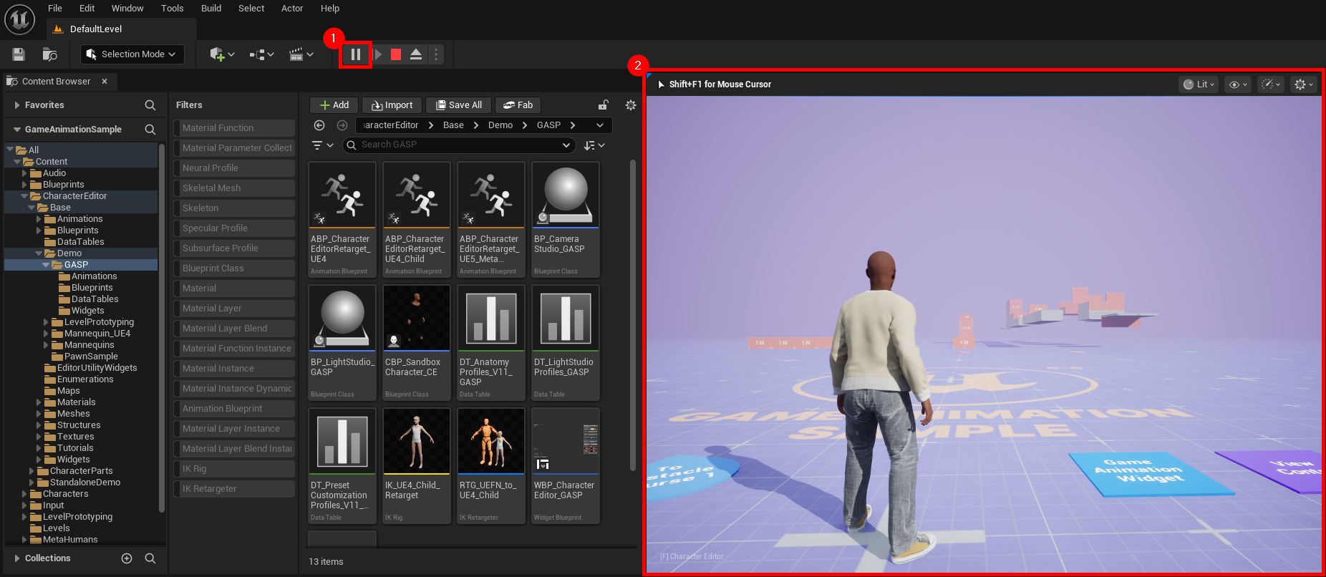Navigate to Base in the path breadcrumb
1326x577 pixels.
[453, 125]
